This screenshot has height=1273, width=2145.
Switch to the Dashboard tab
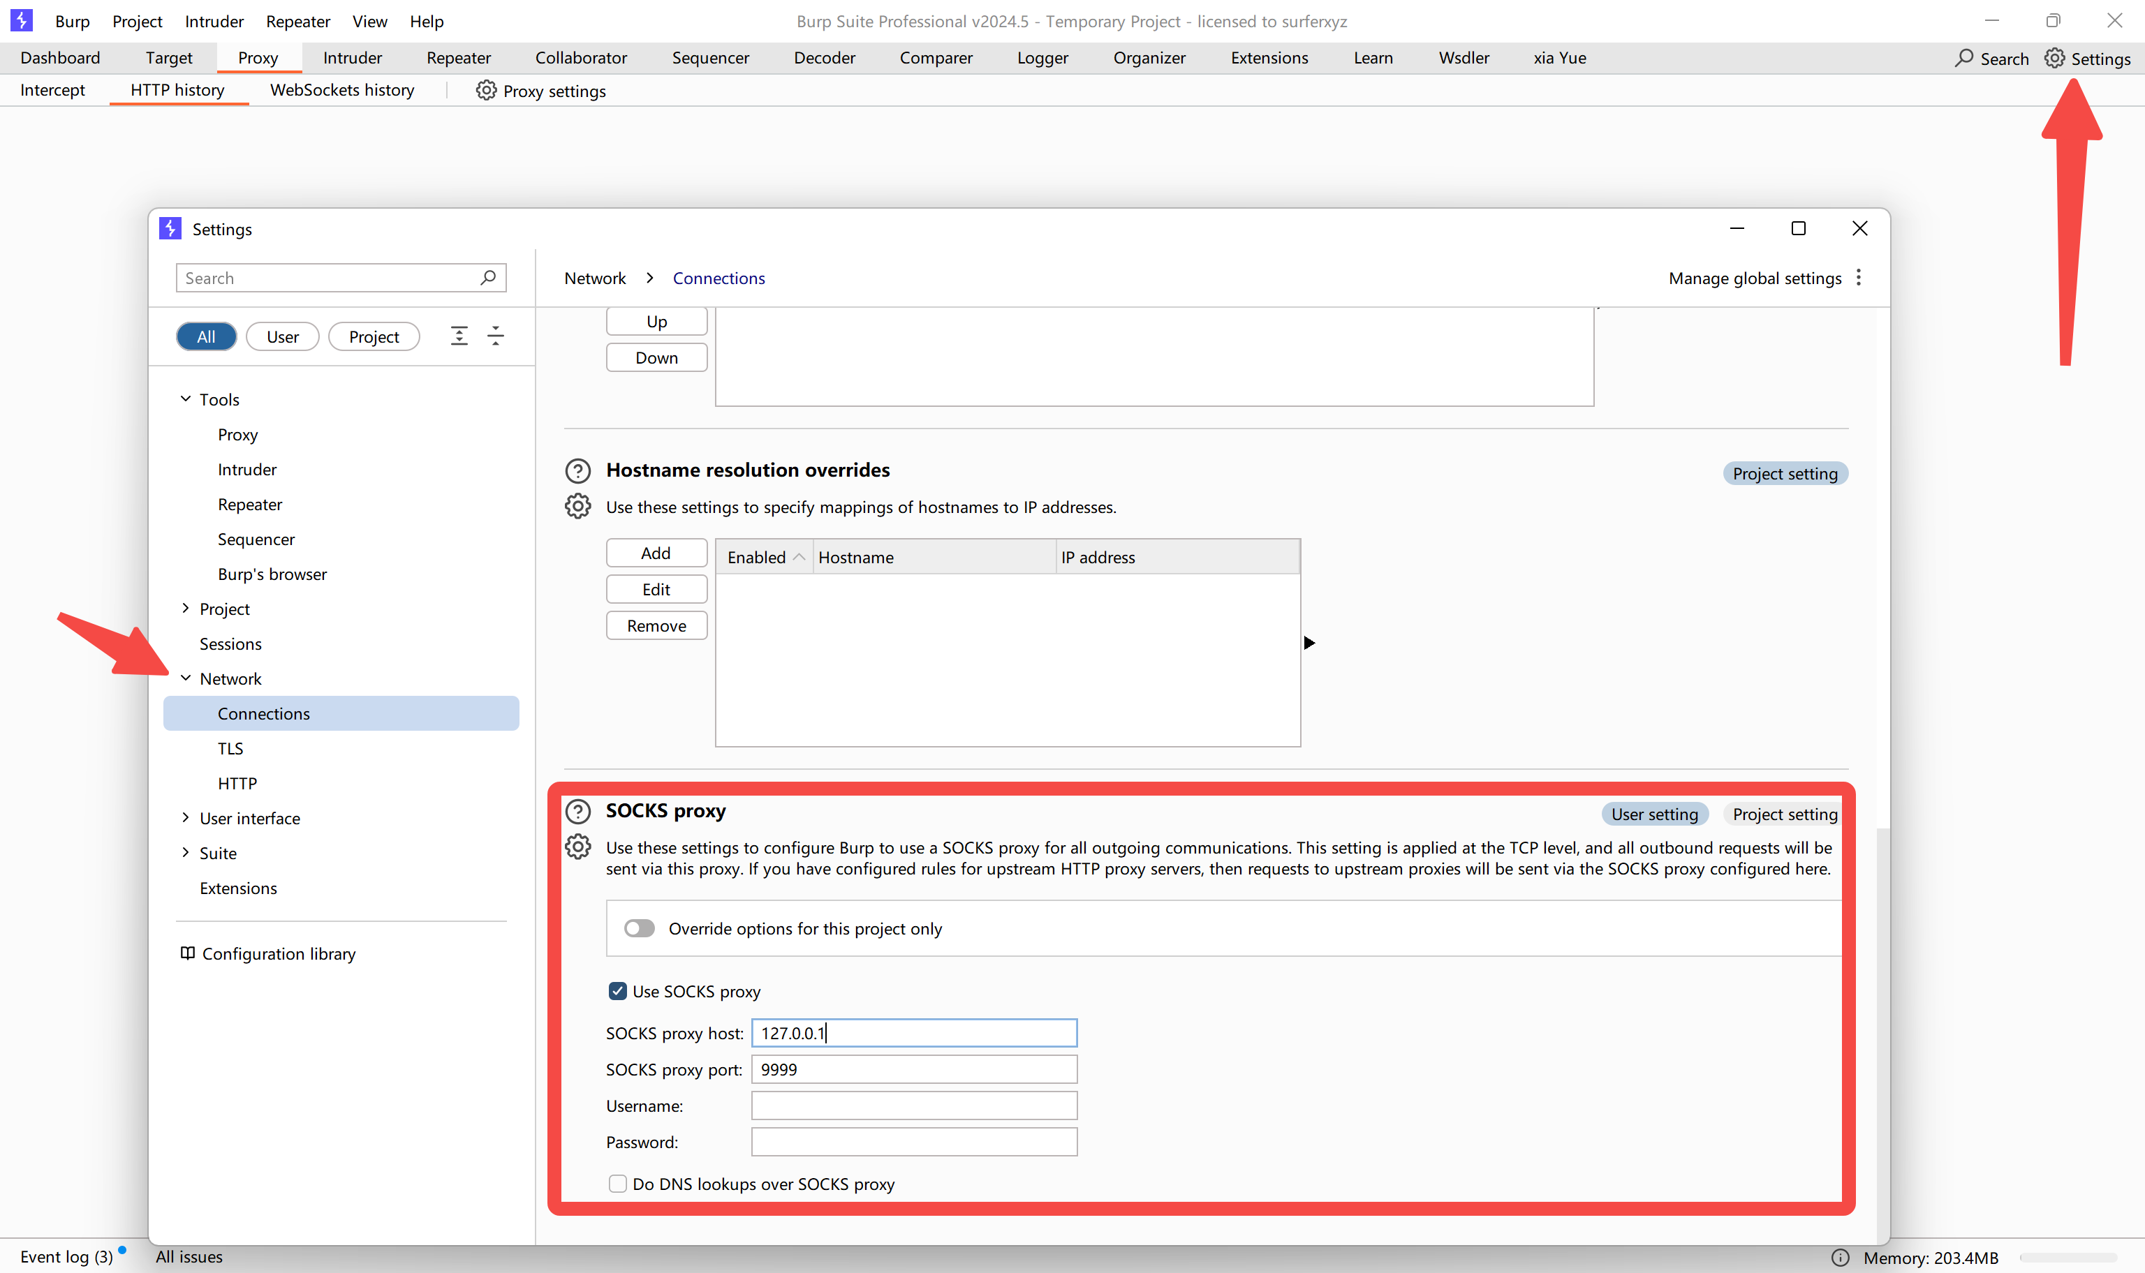tap(60, 57)
